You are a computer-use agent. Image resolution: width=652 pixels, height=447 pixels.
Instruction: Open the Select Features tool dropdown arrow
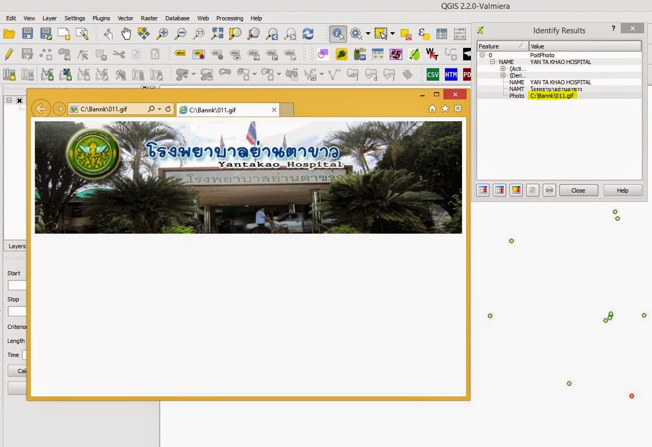pyautogui.click(x=392, y=34)
